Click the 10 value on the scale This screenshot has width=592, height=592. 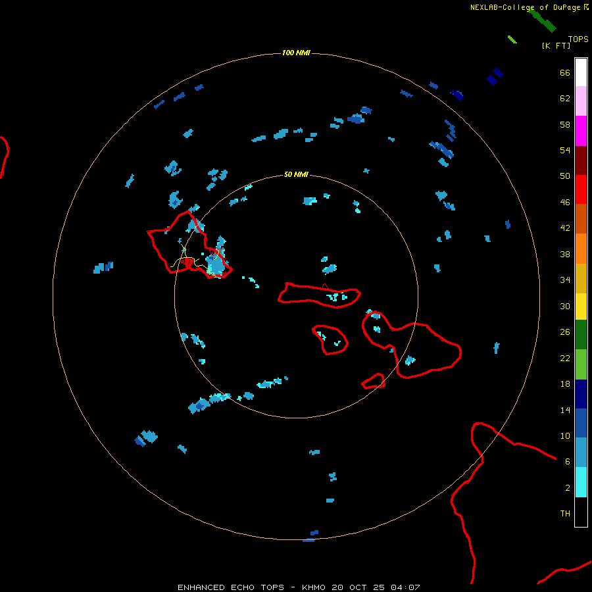(x=565, y=435)
